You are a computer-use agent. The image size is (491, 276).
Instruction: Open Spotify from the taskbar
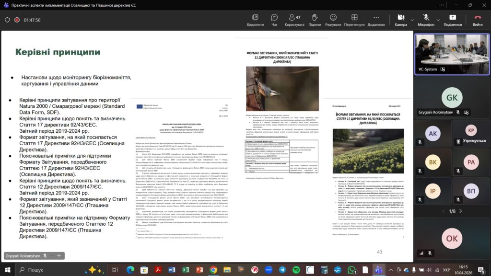[x=296, y=270]
